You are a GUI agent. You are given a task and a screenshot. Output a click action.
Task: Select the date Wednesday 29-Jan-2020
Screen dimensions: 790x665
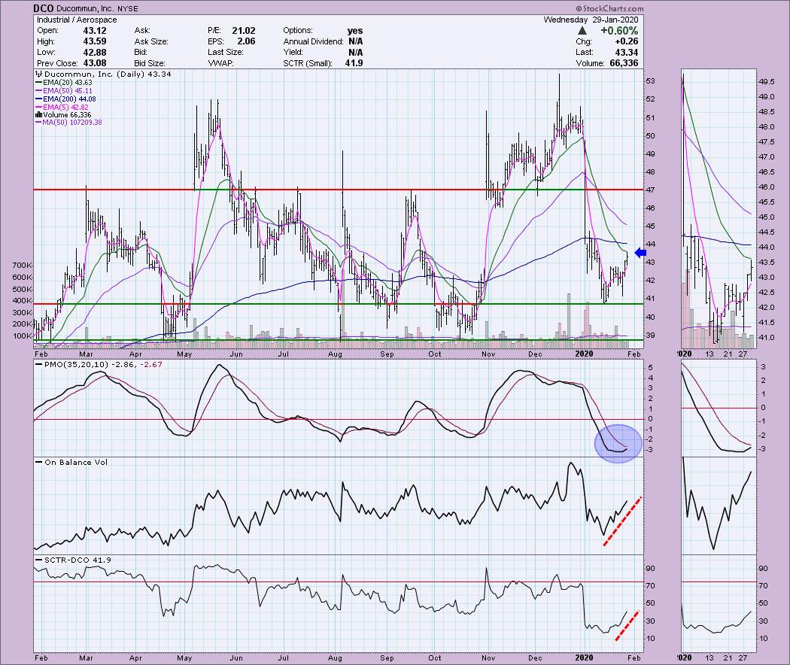591,20
